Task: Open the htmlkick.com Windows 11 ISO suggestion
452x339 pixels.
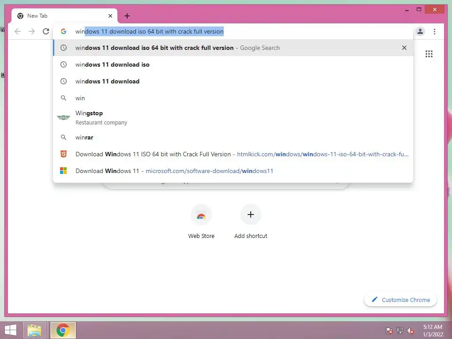Action: [233, 154]
